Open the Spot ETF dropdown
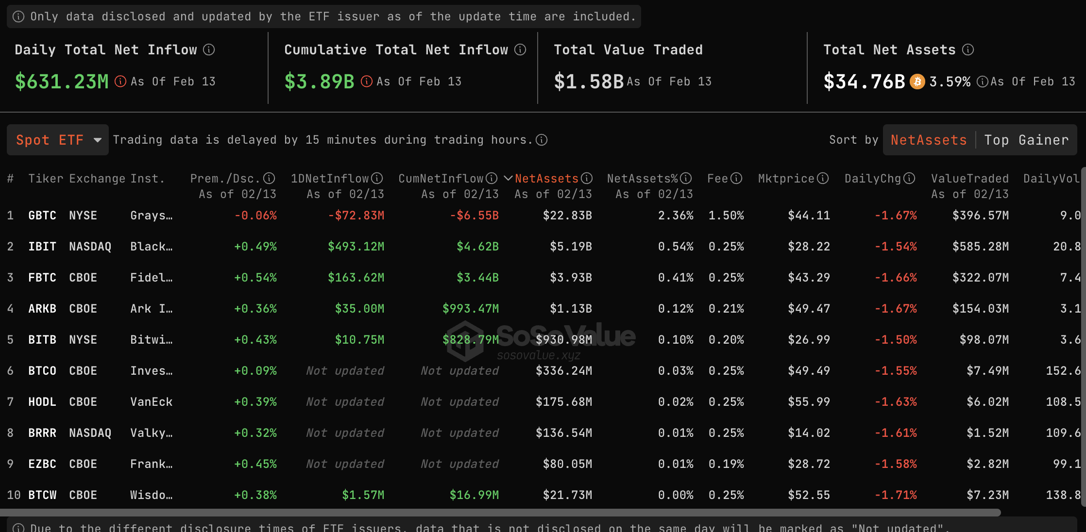 [58, 140]
